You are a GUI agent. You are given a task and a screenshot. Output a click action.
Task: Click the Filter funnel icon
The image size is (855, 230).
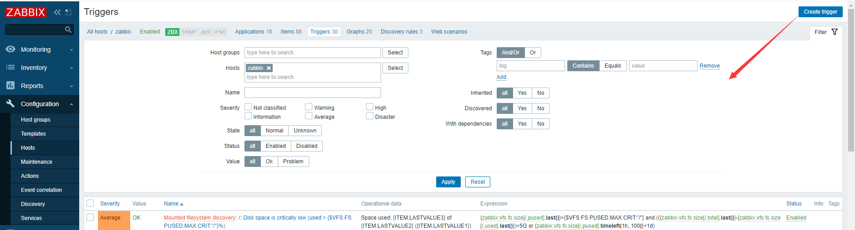[835, 32]
